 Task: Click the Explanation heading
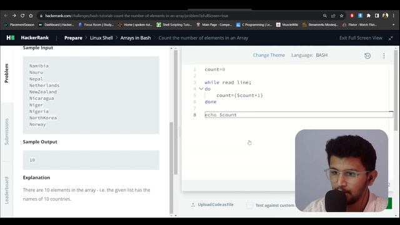36,177
